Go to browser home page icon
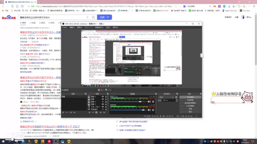 click(17, 6)
